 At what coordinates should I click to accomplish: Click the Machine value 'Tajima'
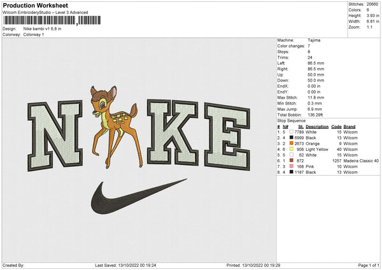tap(314, 40)
